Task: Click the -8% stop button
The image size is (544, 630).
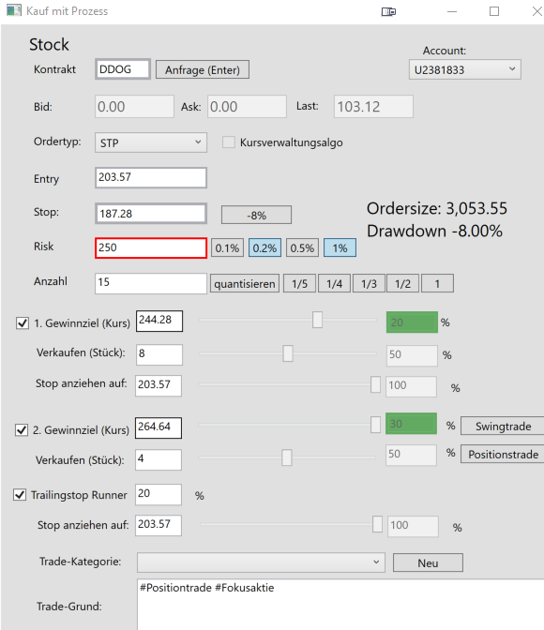Action: pos(256,215)
